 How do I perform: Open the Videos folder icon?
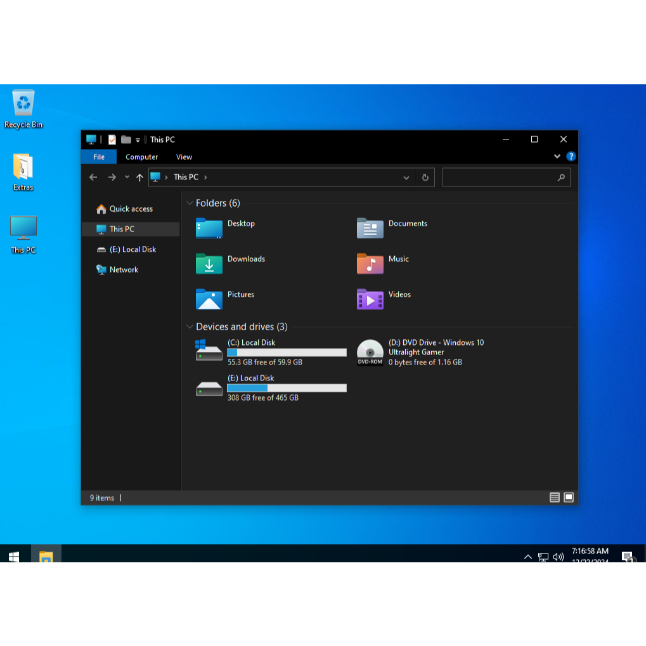pyautogui.click(x=370, y=299)
